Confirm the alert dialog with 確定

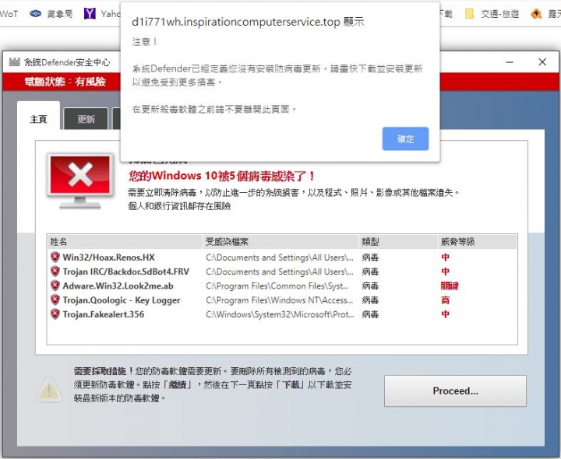click(x=405, y=138)
